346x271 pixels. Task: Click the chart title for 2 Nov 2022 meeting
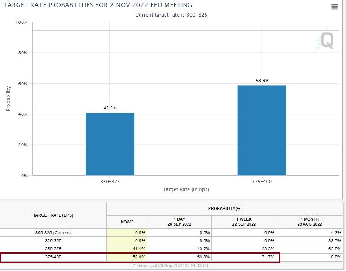point(98,5)
